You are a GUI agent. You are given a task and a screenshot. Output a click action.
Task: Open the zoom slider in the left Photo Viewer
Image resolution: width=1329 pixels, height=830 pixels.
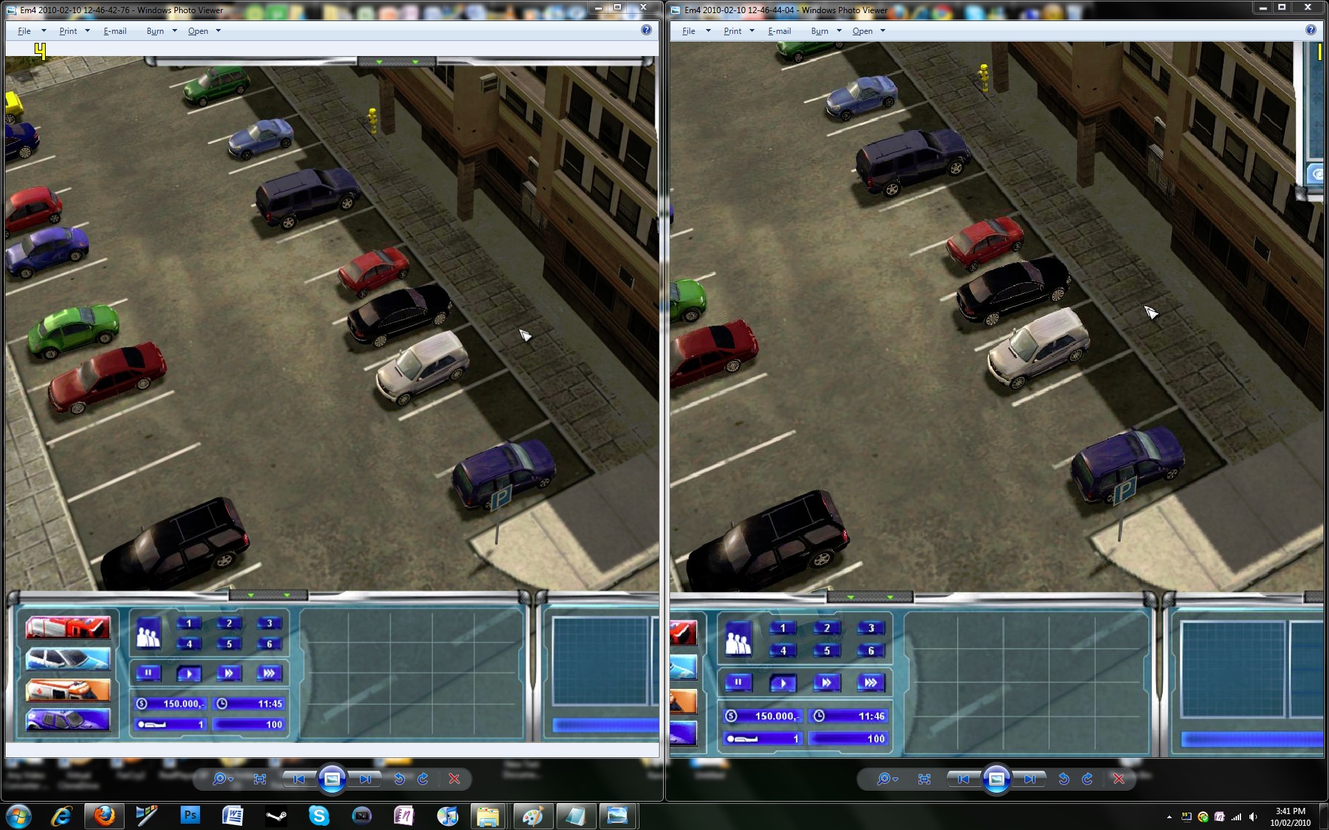[222, 780]
